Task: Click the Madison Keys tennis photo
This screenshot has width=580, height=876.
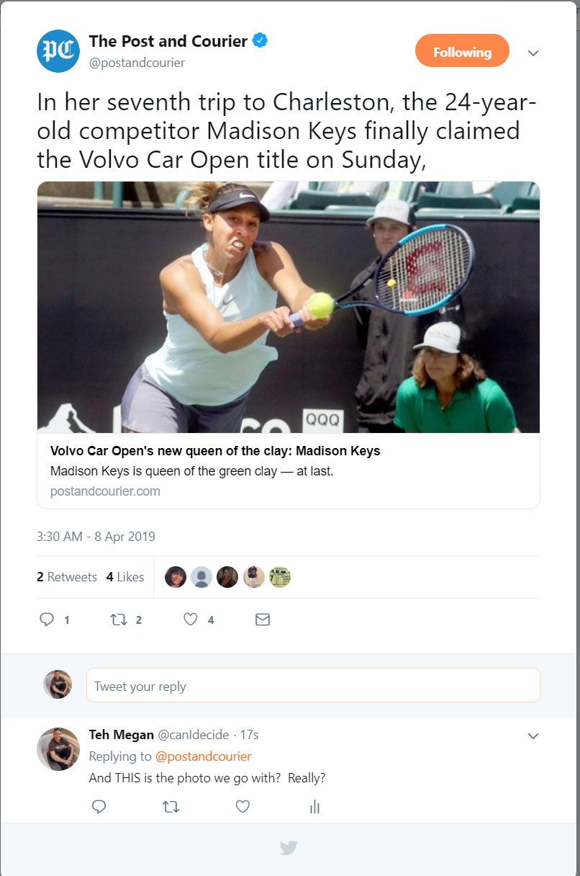Action: [x=289, y=308]
